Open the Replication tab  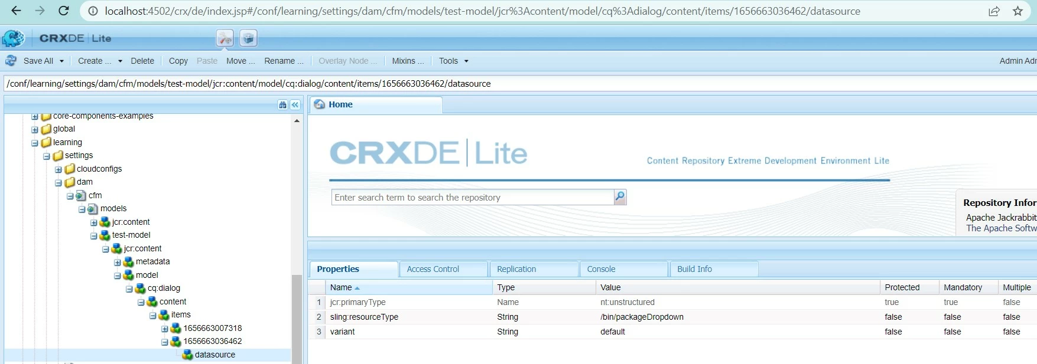(x=534, y=269)
